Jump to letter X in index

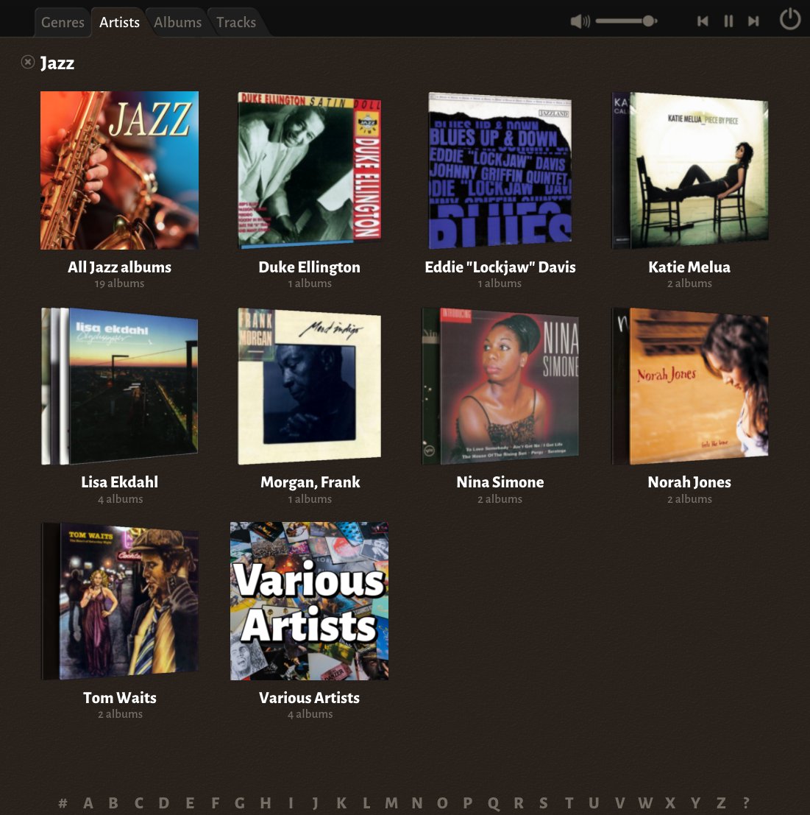coord(669,803)
